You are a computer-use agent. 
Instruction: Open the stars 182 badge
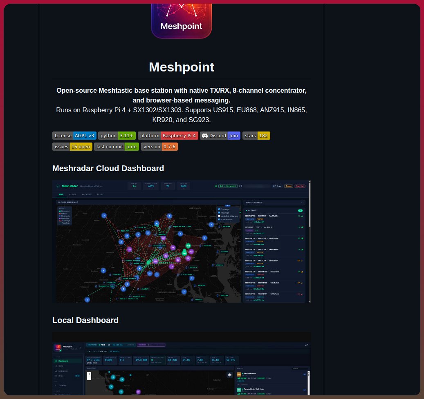click(x=256, y=136)
